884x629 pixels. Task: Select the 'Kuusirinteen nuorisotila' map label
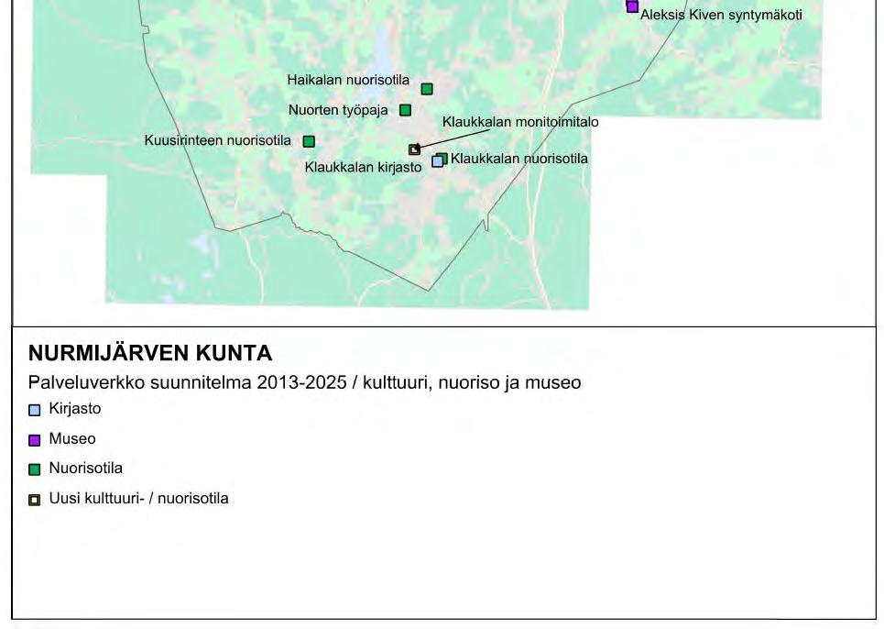pos(218,140)
